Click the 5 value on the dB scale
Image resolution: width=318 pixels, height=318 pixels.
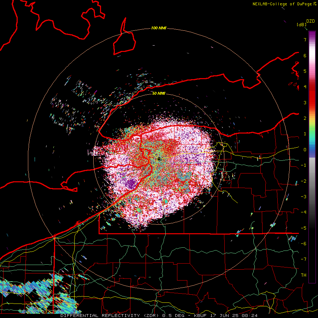(x=305, y=71)
